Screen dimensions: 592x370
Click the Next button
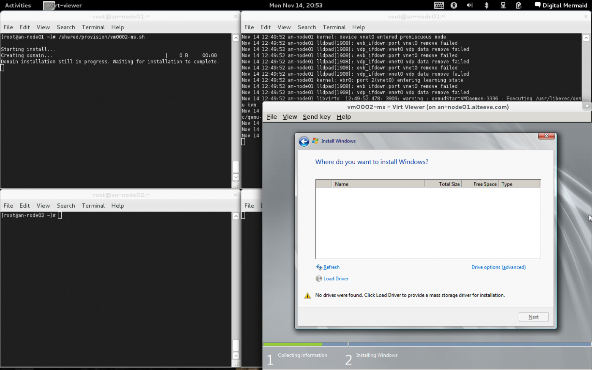(x=533, y=317)
